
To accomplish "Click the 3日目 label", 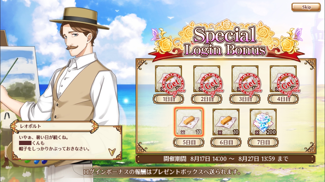I will 245,99.
